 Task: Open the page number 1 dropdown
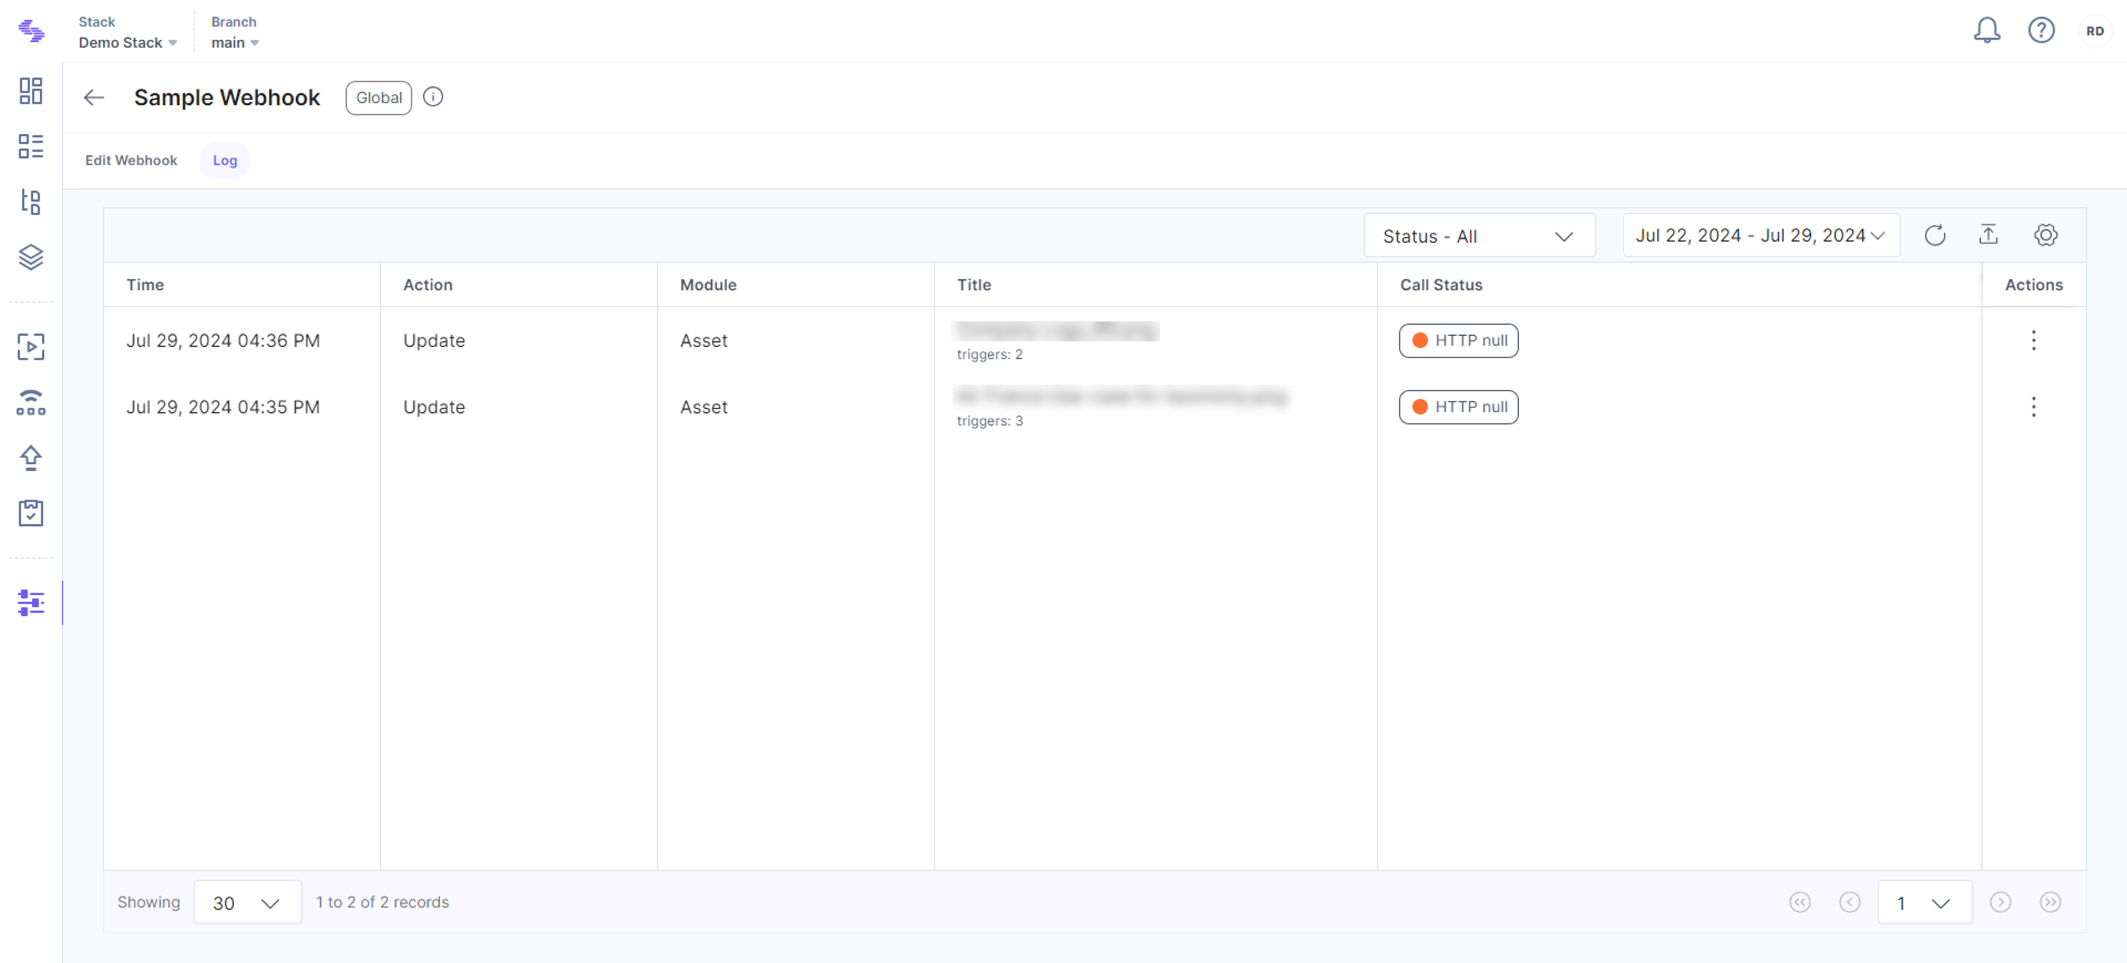(x=1924, y=903)
